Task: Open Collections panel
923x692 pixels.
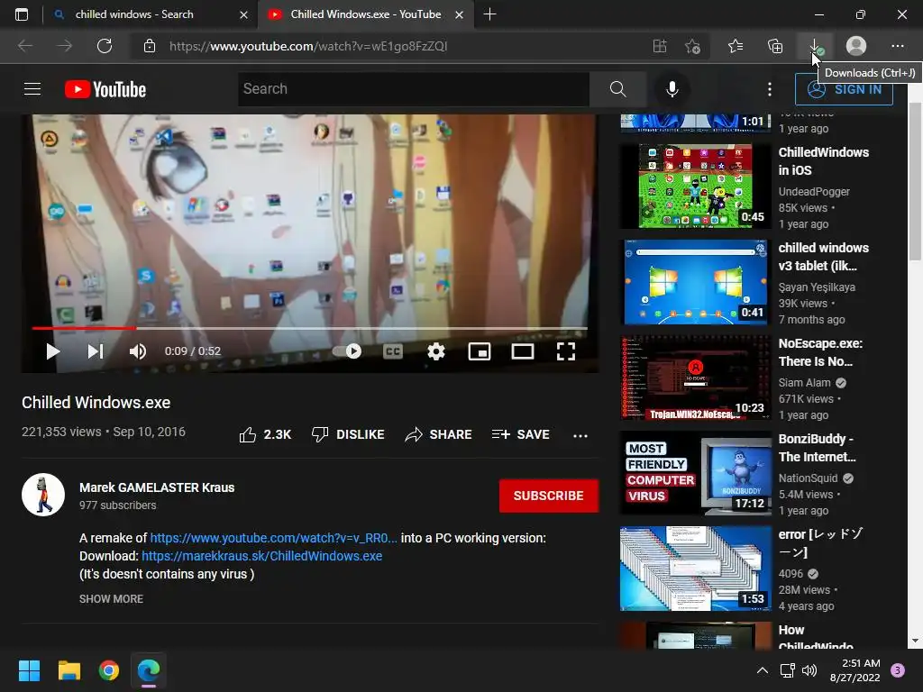Action: (775, 46)
